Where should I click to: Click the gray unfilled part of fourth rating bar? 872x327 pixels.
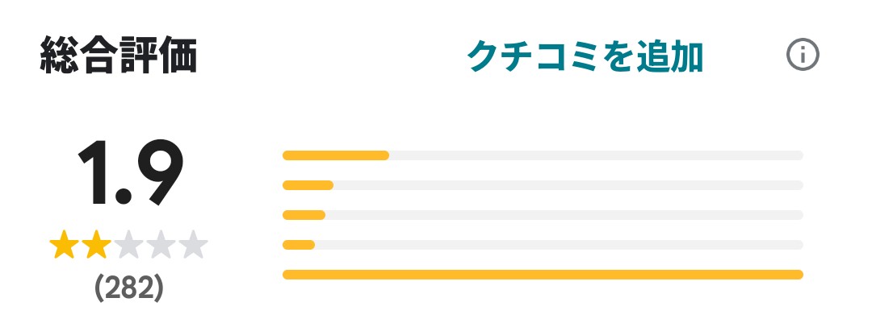point(559,245)
